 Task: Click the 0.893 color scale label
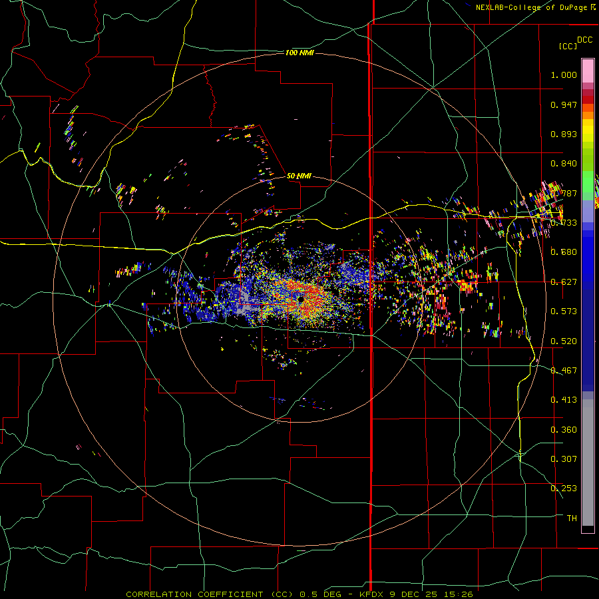564,134
